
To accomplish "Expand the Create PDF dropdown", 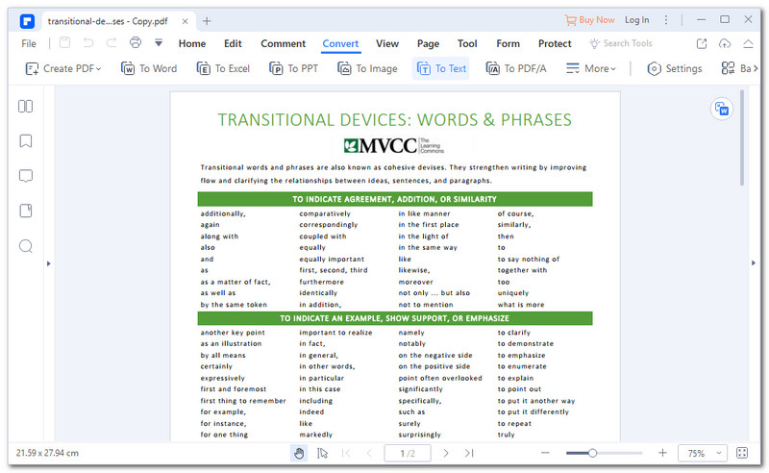I will pyautogui.click(x=63, y=68).
